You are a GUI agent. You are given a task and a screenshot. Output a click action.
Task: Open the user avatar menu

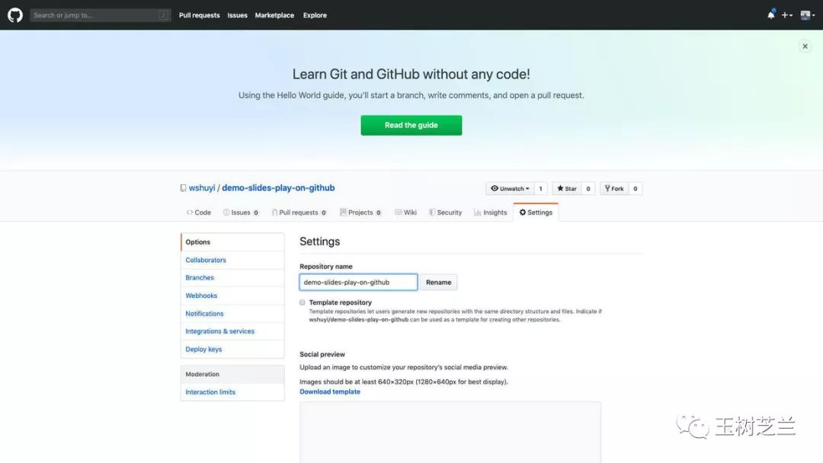point(807,15)
